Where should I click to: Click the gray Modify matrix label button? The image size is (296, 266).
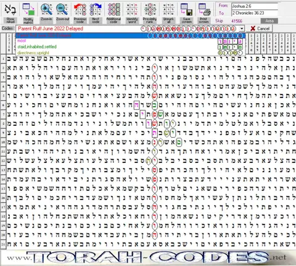(28, 20)
